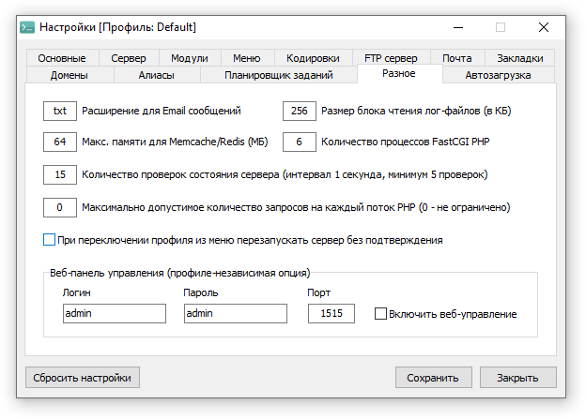
Task: Open the 'Основные' tab
Action: pyautogui.click(x=63, y=58)
